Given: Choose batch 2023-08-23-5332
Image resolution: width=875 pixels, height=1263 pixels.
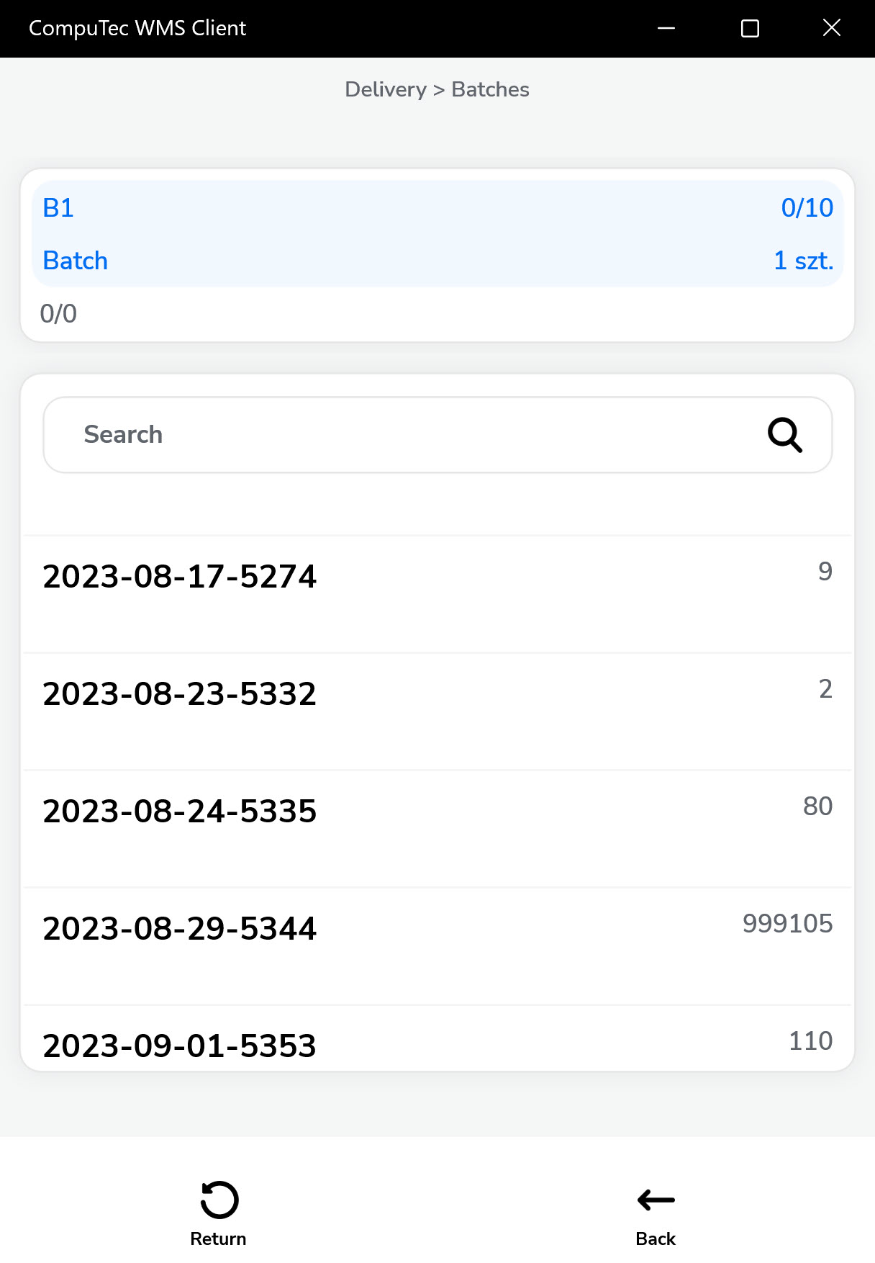Looking at the screenshot, I should (x=180, y=694).
